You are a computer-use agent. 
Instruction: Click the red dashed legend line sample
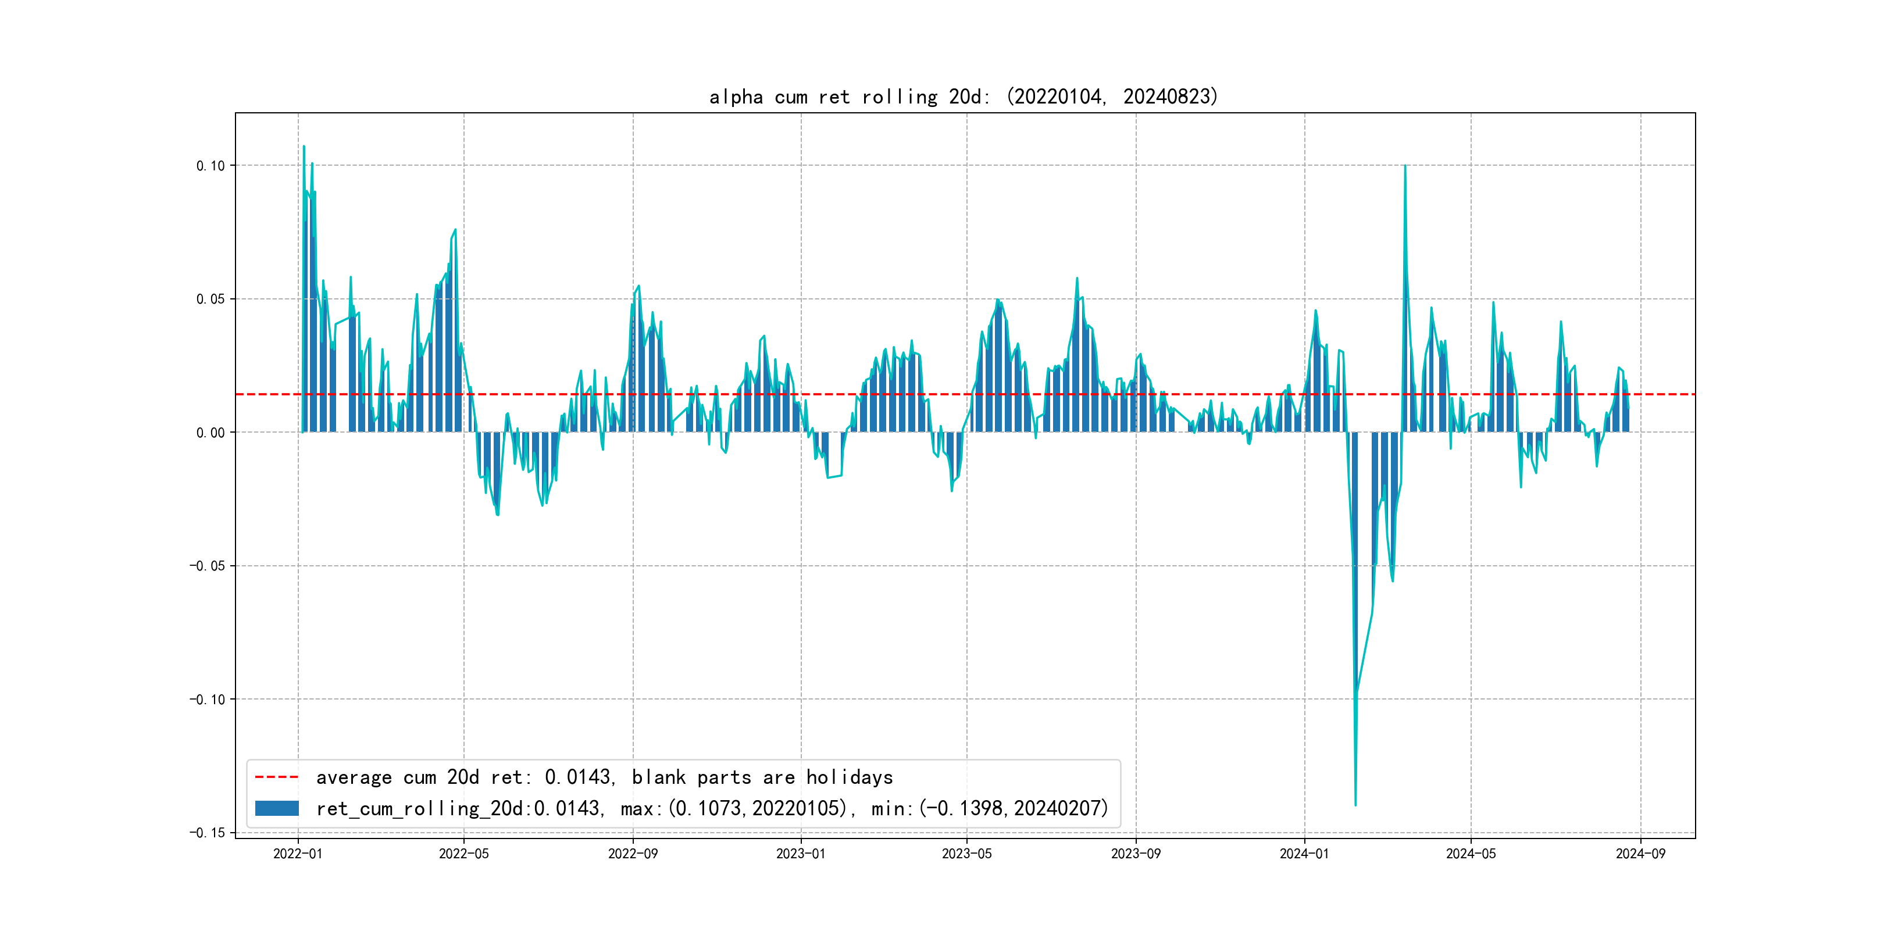276,777
